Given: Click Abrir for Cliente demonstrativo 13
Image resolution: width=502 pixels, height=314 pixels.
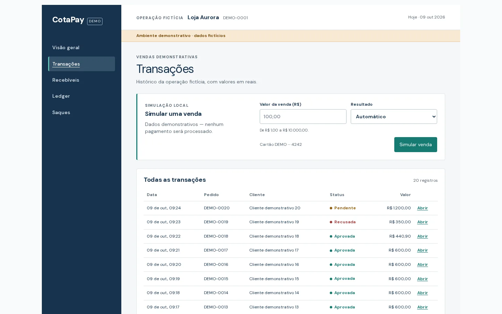Looking at the screenshot, I should (x=423, y=307).
